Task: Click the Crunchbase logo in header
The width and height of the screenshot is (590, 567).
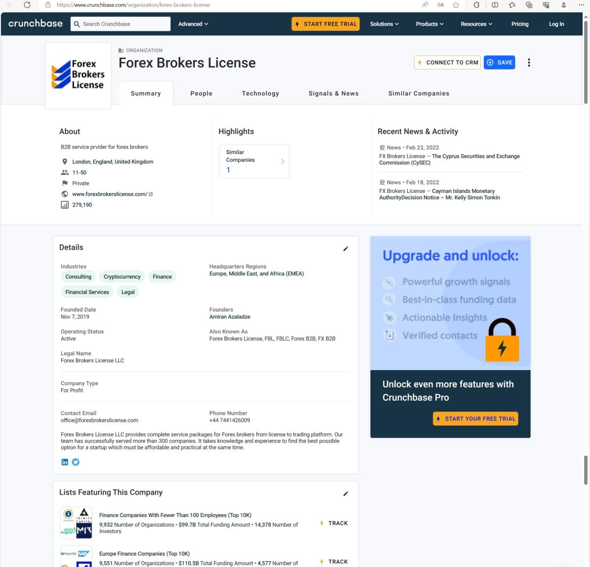Action: [35, 24]
